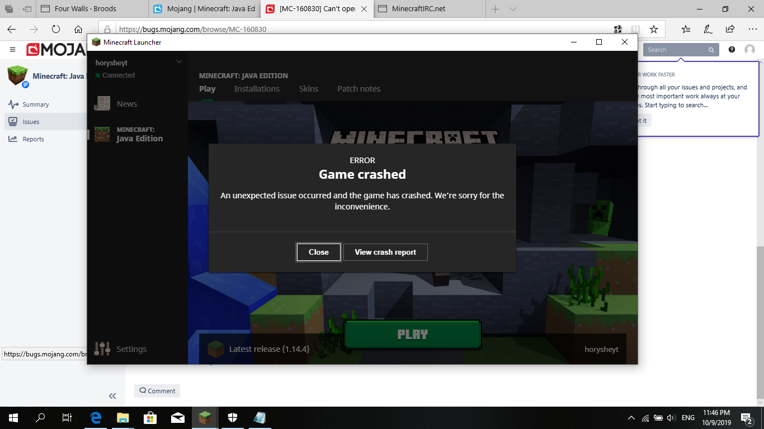Select the Play tab in the launcher
The image size is (764, 429).
pos(207,89)
